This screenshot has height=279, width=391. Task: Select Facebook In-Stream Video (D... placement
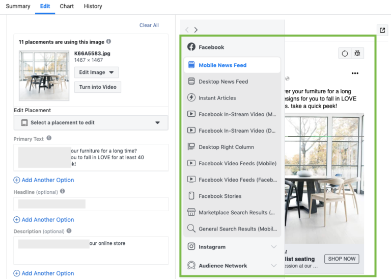tap(232, 131)
